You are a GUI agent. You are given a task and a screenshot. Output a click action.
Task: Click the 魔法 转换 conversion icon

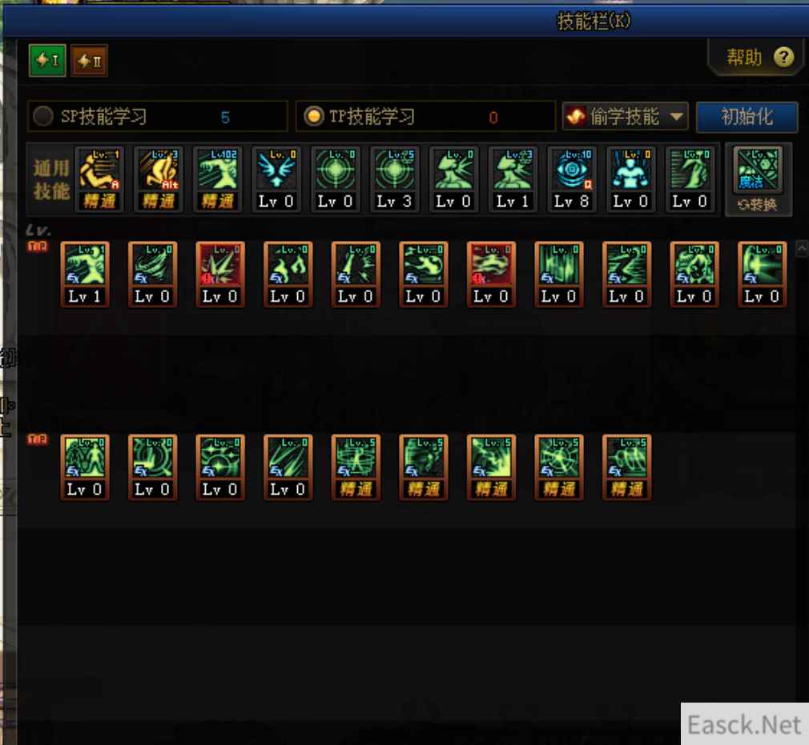(x=758, y=179)
